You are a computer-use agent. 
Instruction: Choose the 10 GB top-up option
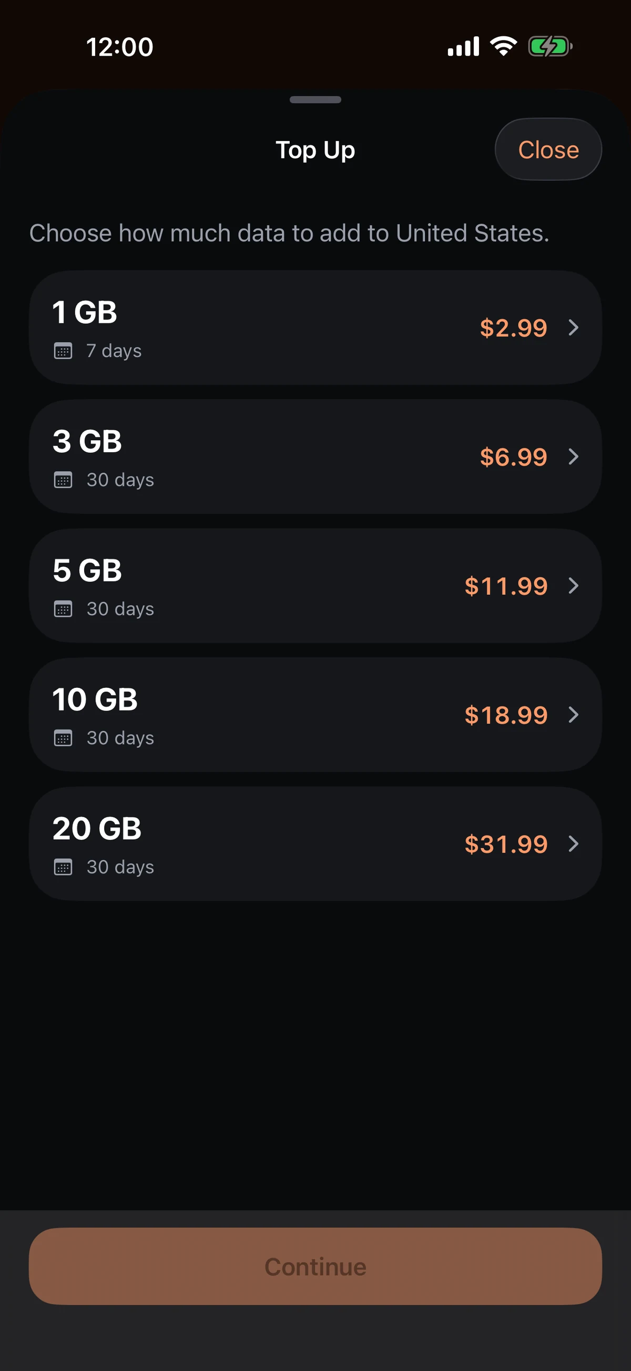click(315, 715)
